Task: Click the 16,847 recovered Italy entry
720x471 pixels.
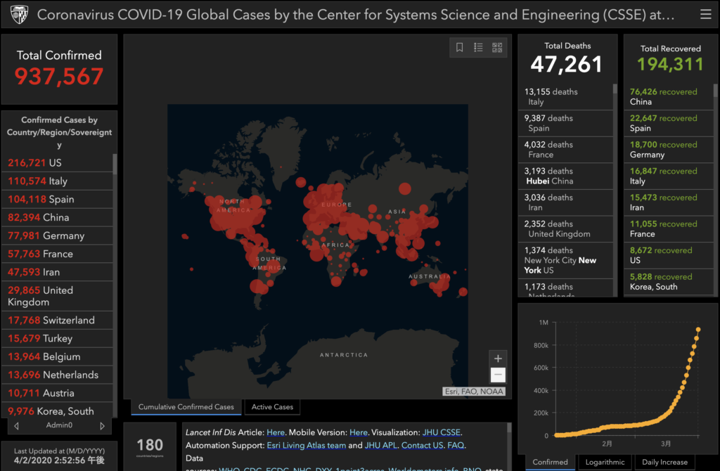Action: [669, 176]
